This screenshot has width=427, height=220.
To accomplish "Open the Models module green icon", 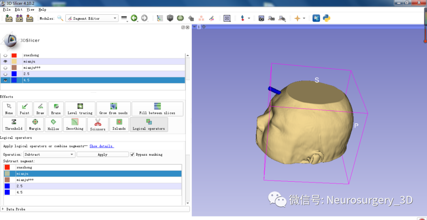I will pyautogui.click(x=180, y=18).
